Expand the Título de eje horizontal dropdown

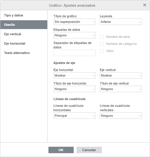pyautogui.click(x=75, y=89)
